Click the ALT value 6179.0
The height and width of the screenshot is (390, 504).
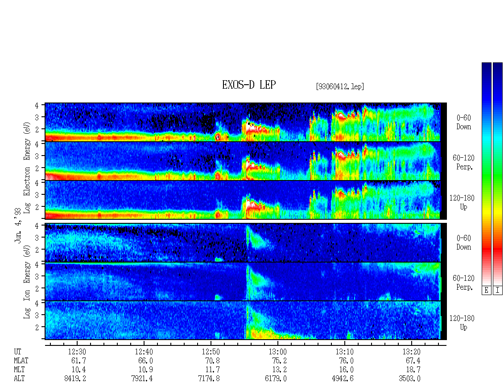click(x=276, y=379)
